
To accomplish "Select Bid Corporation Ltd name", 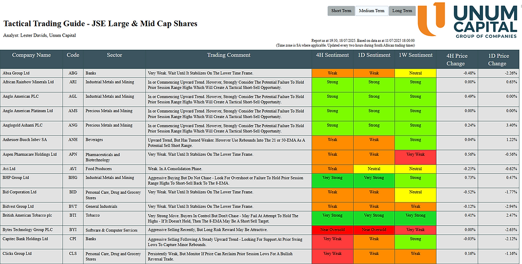I will coord(19,192).
